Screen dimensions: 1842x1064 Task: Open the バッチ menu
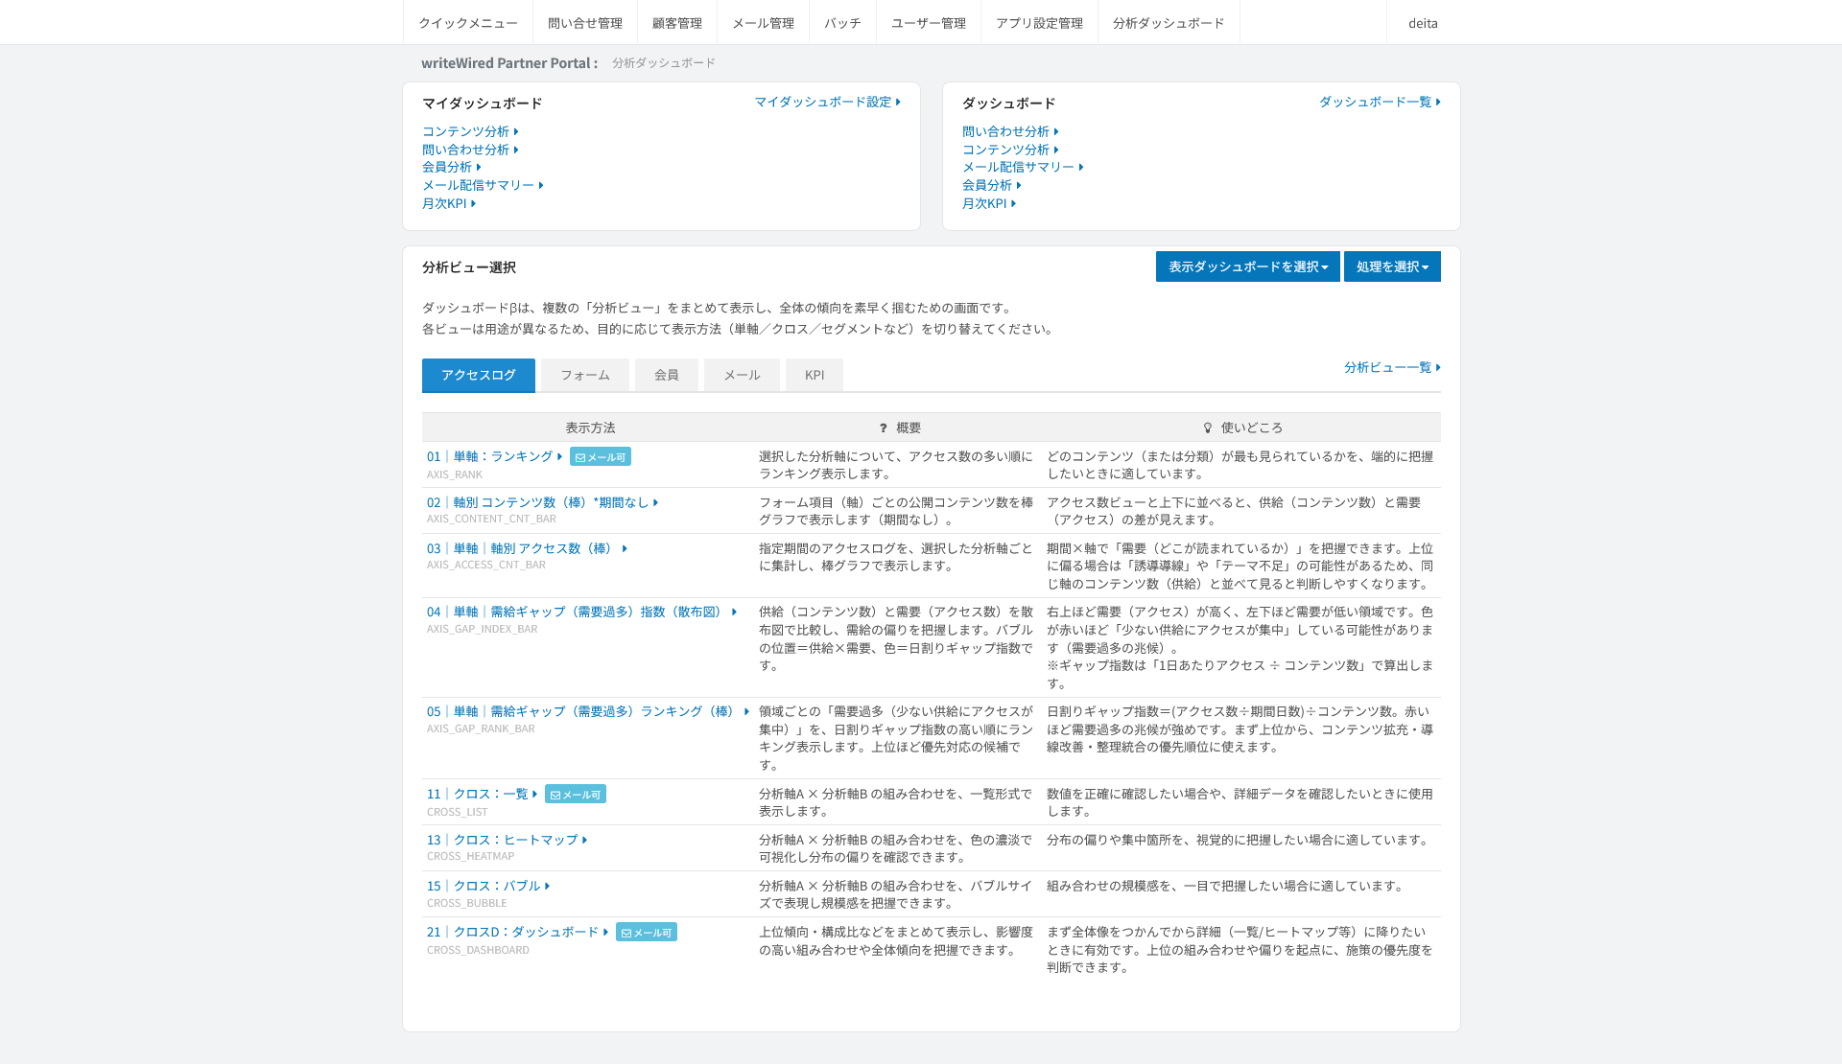(x=842, y=23)
